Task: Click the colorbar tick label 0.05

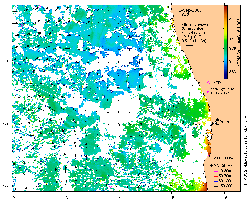Action: [233, 71]
